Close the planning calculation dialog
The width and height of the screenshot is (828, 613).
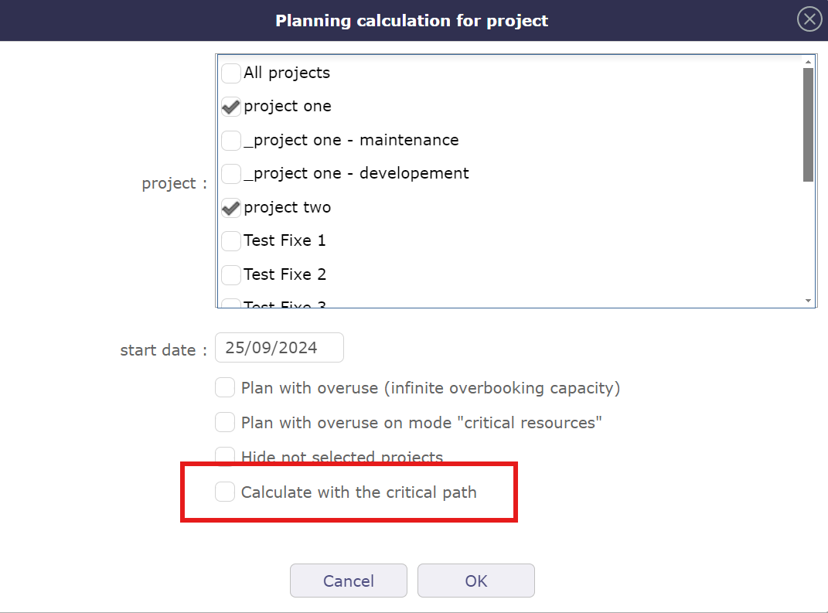(x=809, y=19)
